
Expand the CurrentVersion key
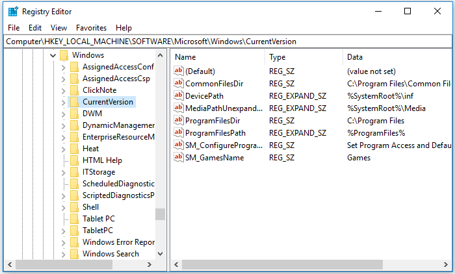click(62, 102)
